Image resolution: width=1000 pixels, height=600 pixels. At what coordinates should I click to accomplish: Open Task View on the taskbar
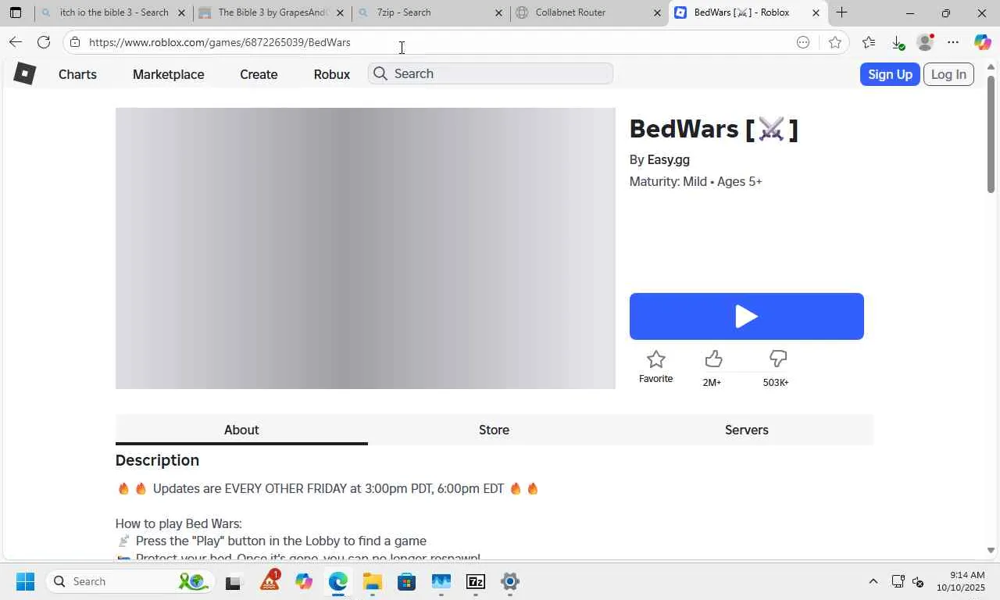pyautogui.click(x=233, y=581)
